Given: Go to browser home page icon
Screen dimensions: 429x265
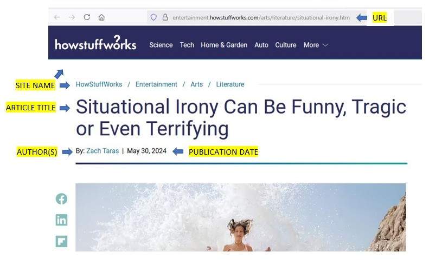Looking at the screenshot, I should pyautogui.click(x=101, y=17).
